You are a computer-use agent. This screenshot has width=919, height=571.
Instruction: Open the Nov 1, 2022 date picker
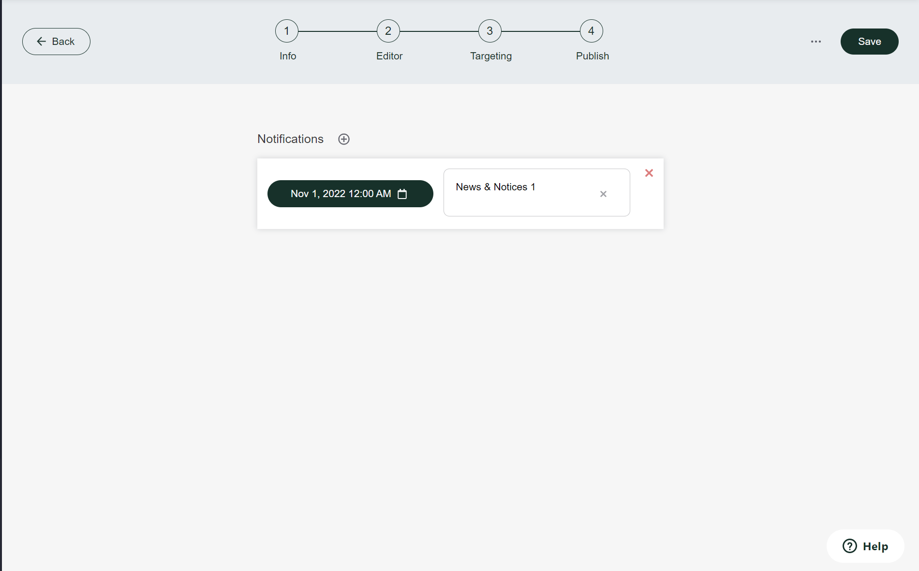point(341,194)
